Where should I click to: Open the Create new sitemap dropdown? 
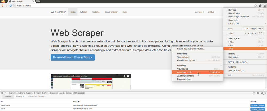pos(37,97)
